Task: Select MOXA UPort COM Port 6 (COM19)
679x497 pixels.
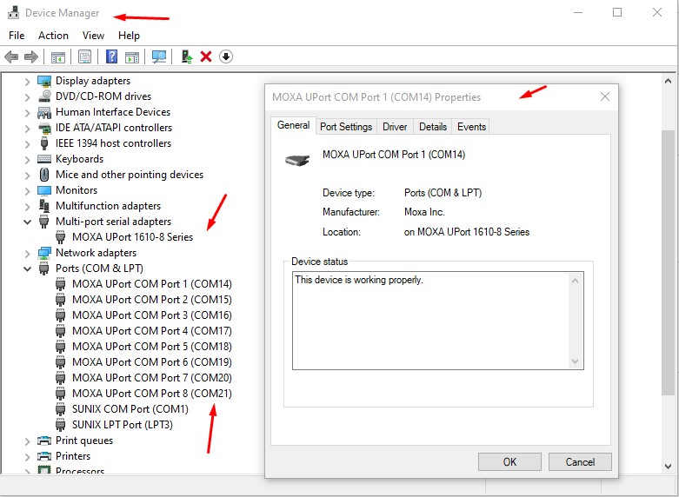Action: pyautogui.click(x=151, y=362)
